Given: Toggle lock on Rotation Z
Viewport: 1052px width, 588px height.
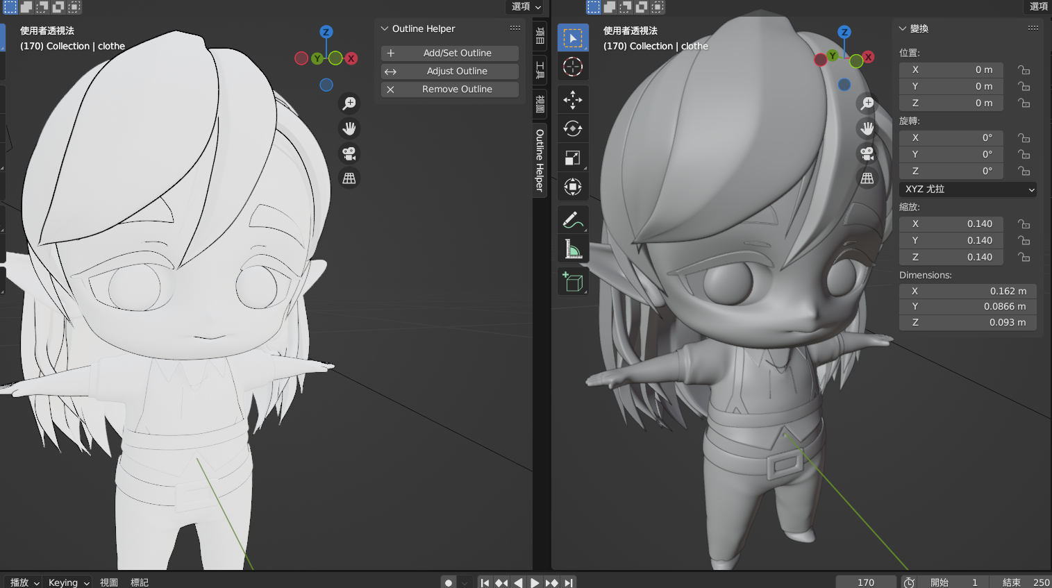Looking at the screenshot, I should (x=1024, y=171).
